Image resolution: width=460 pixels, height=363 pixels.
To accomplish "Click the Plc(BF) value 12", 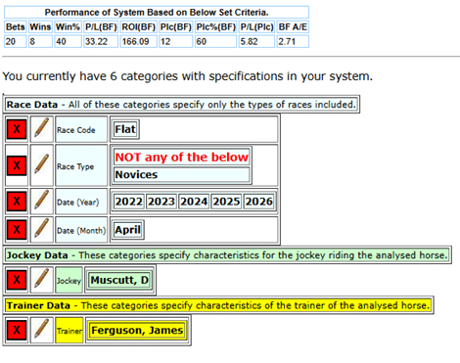I will tap(176, 42).
